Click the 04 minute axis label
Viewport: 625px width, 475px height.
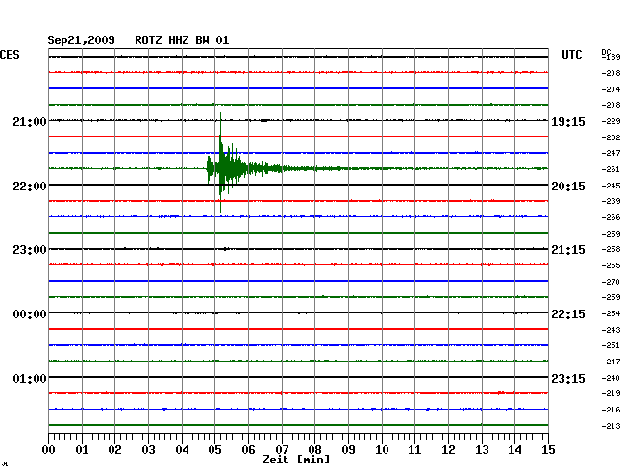click(x=182, y=449)
